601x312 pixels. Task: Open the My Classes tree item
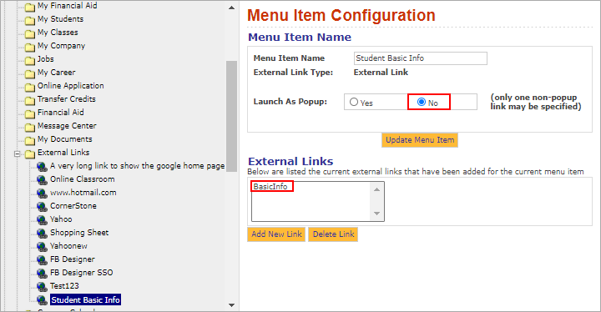coord(58,33)
